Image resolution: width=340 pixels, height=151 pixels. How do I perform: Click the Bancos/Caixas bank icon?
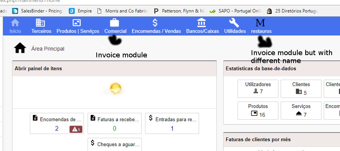click(202, 23)
